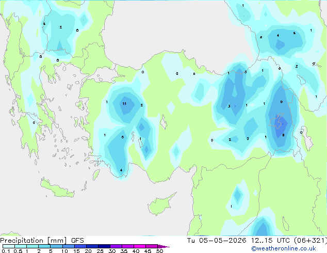Click the date text 'Tu 05-05-2026'

(x=217, y=240)
